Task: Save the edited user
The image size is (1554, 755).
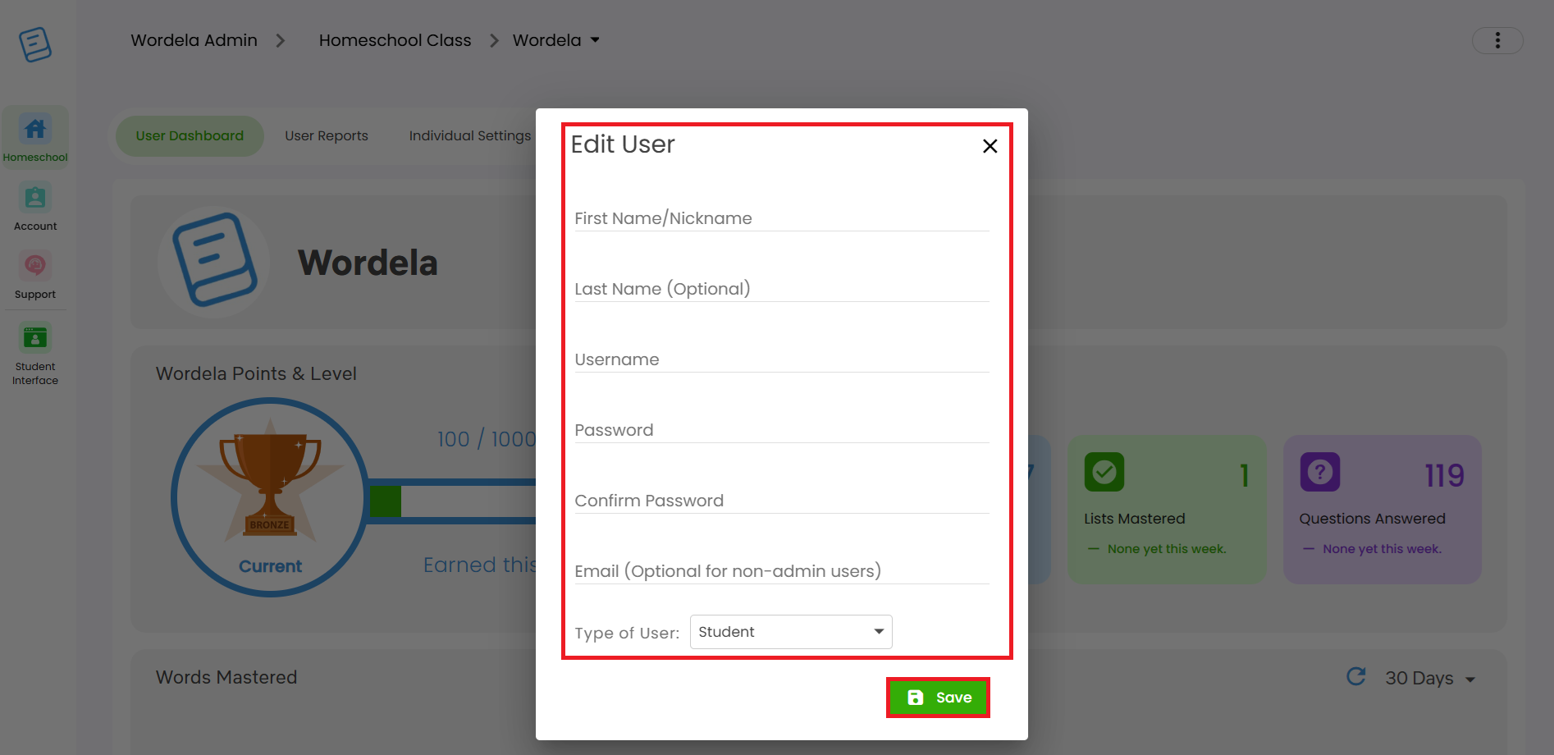Action: point(939,698)
